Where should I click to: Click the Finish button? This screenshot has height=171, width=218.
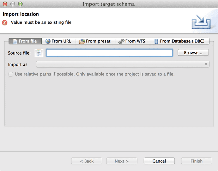click(196, 161)
